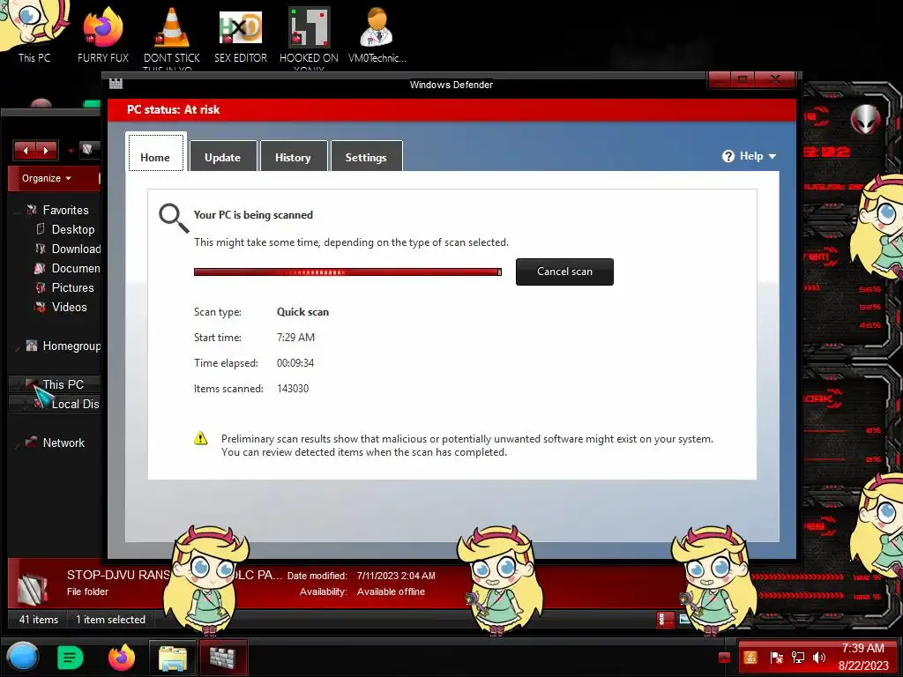Expand the Network tree node
Screen dimensions: 903x677
[x=19, y=443]
